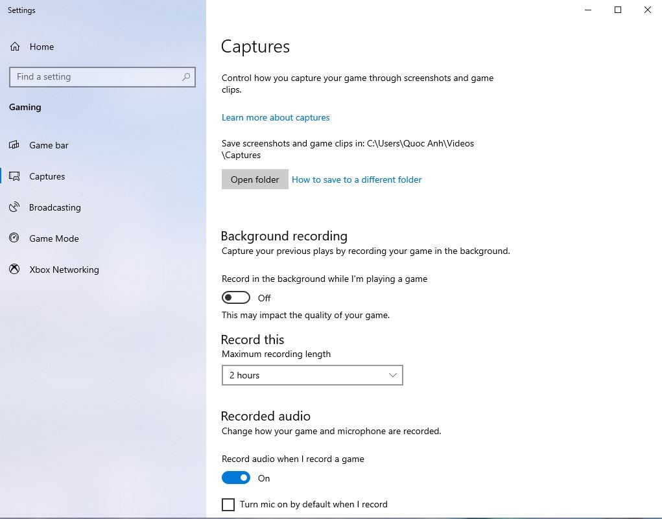
Task: Click the 'This may impact the quality' text
Action: pos(305,315)
